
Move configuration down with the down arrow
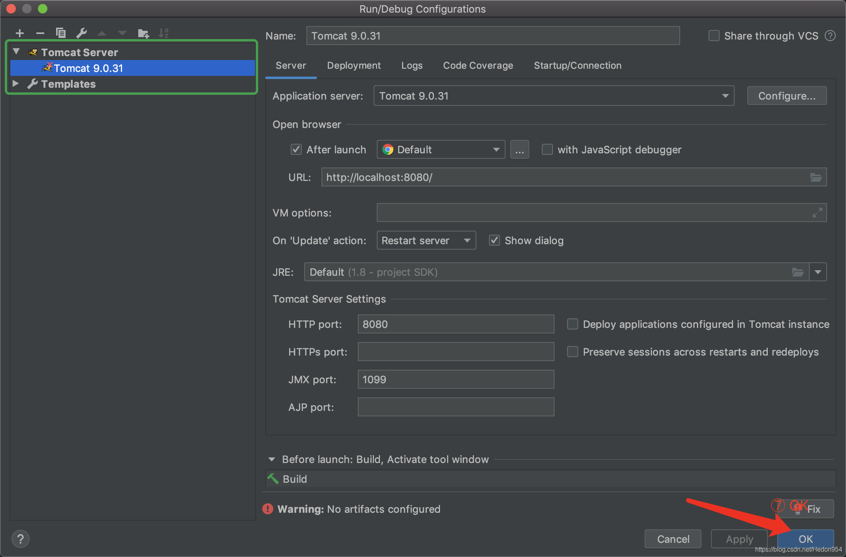[122, 33]
